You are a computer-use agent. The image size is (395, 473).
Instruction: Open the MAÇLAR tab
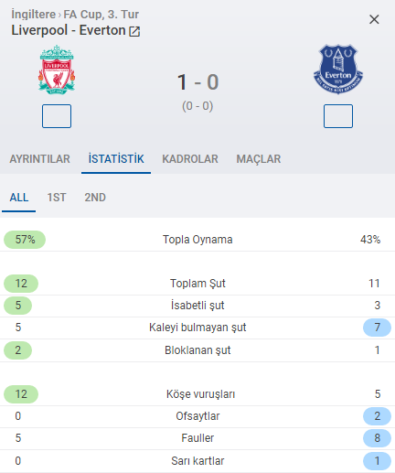coord(259,159)
